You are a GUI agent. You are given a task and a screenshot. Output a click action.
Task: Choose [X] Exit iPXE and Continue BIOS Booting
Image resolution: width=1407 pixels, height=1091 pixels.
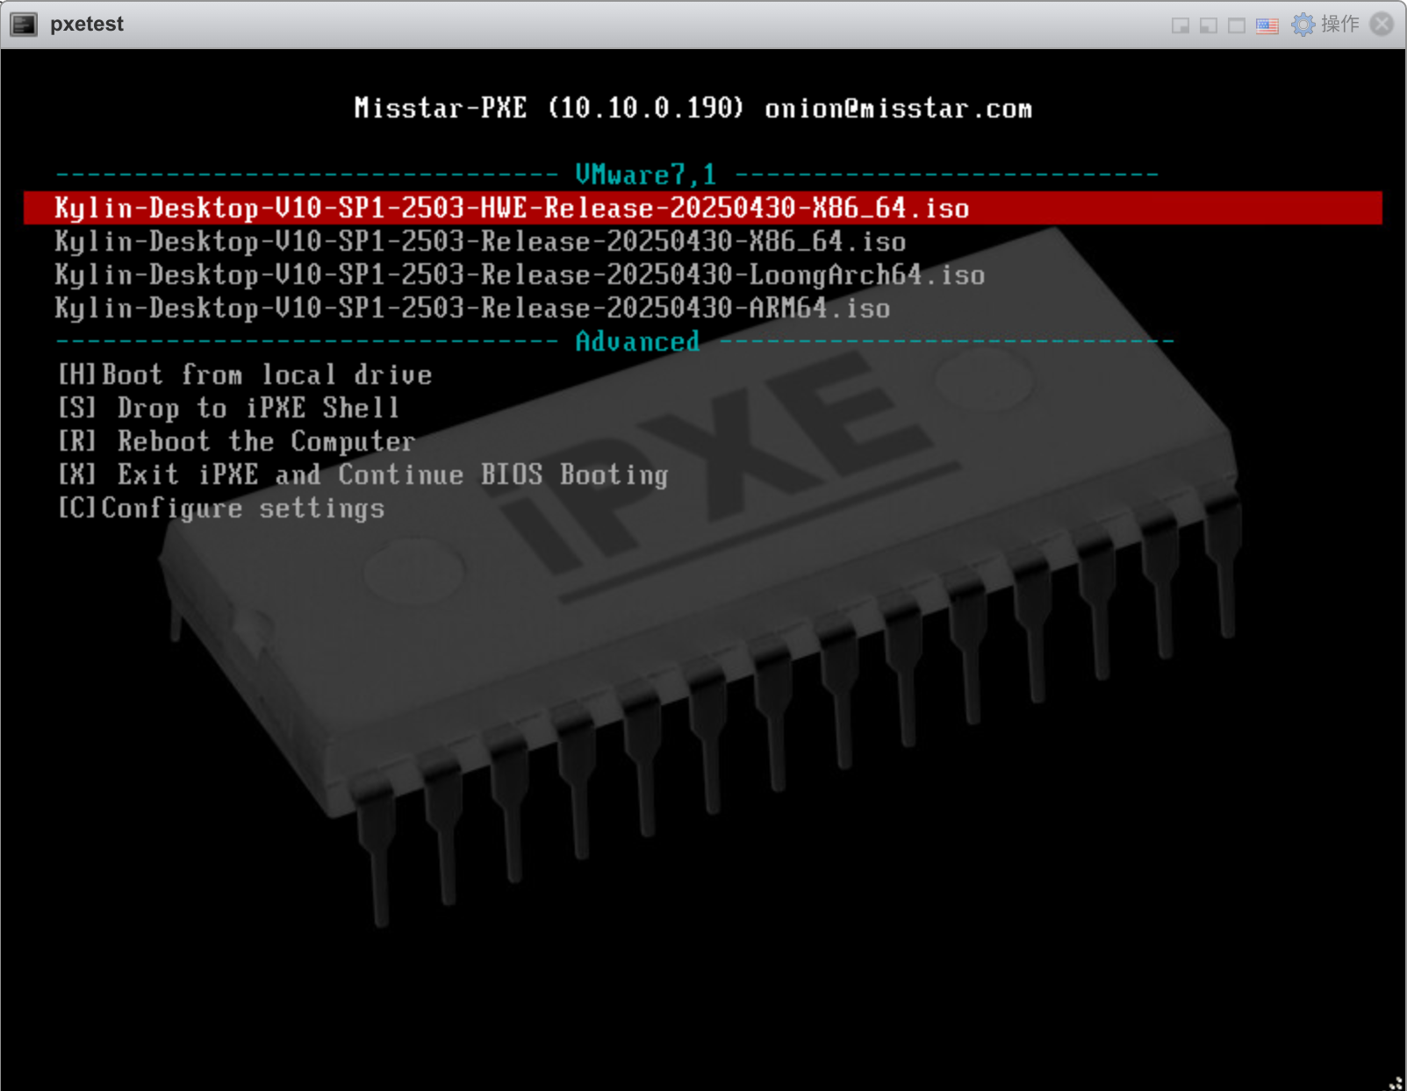[363, 474]
